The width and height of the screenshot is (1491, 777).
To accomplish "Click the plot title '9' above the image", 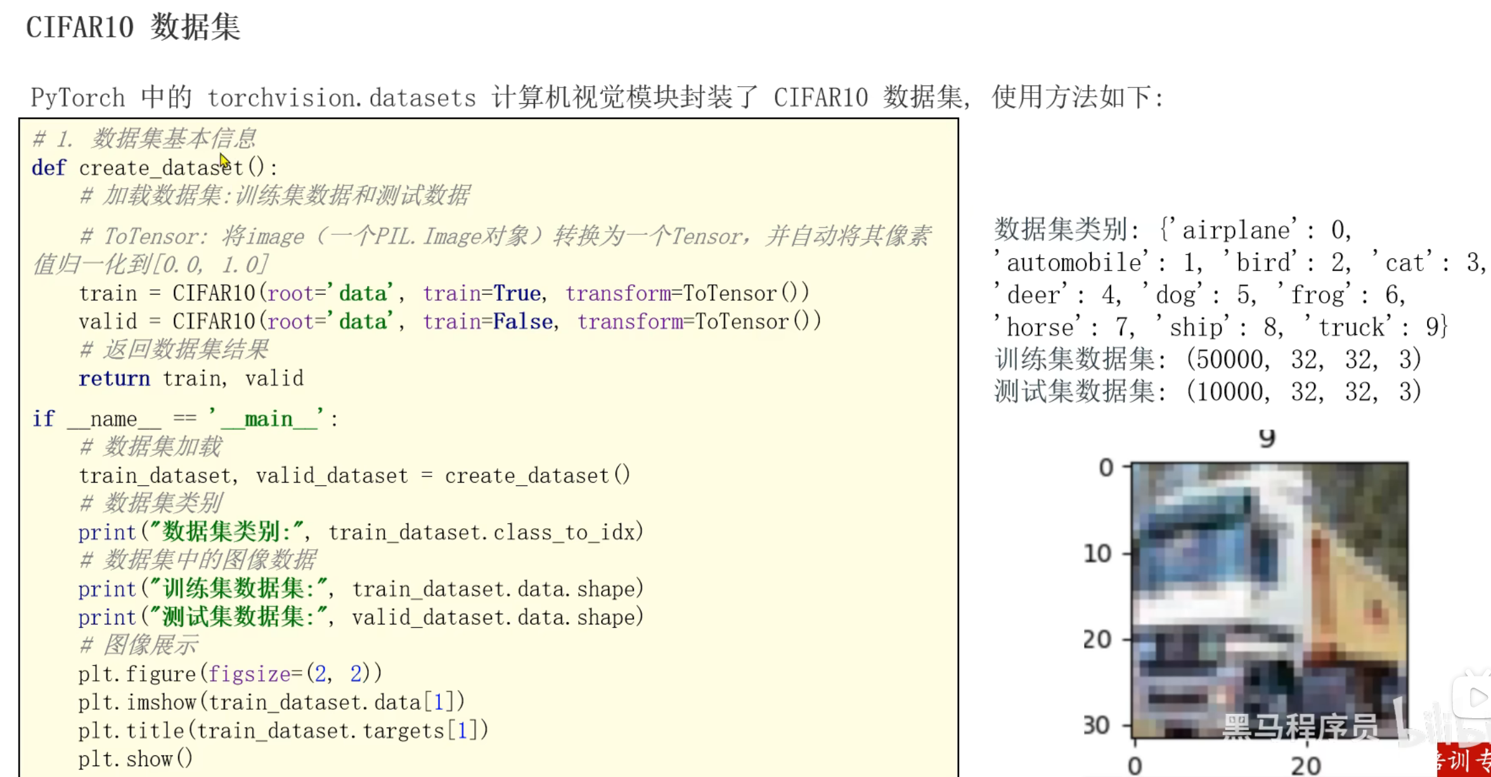I will 1267,438.
